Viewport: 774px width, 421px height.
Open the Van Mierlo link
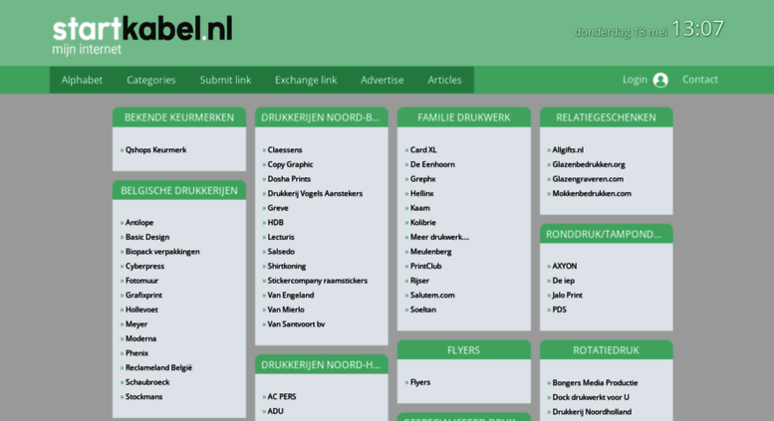[x=286, y=310]
